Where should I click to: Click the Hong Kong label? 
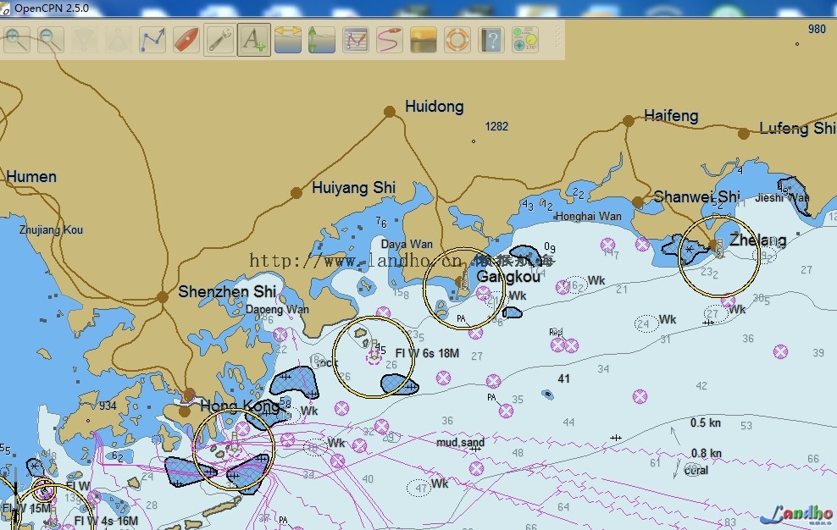click(240, 406)
